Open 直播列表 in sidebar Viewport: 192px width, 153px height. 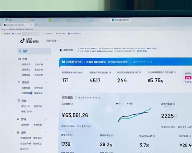pyautogui.click(x=26, y=64)
